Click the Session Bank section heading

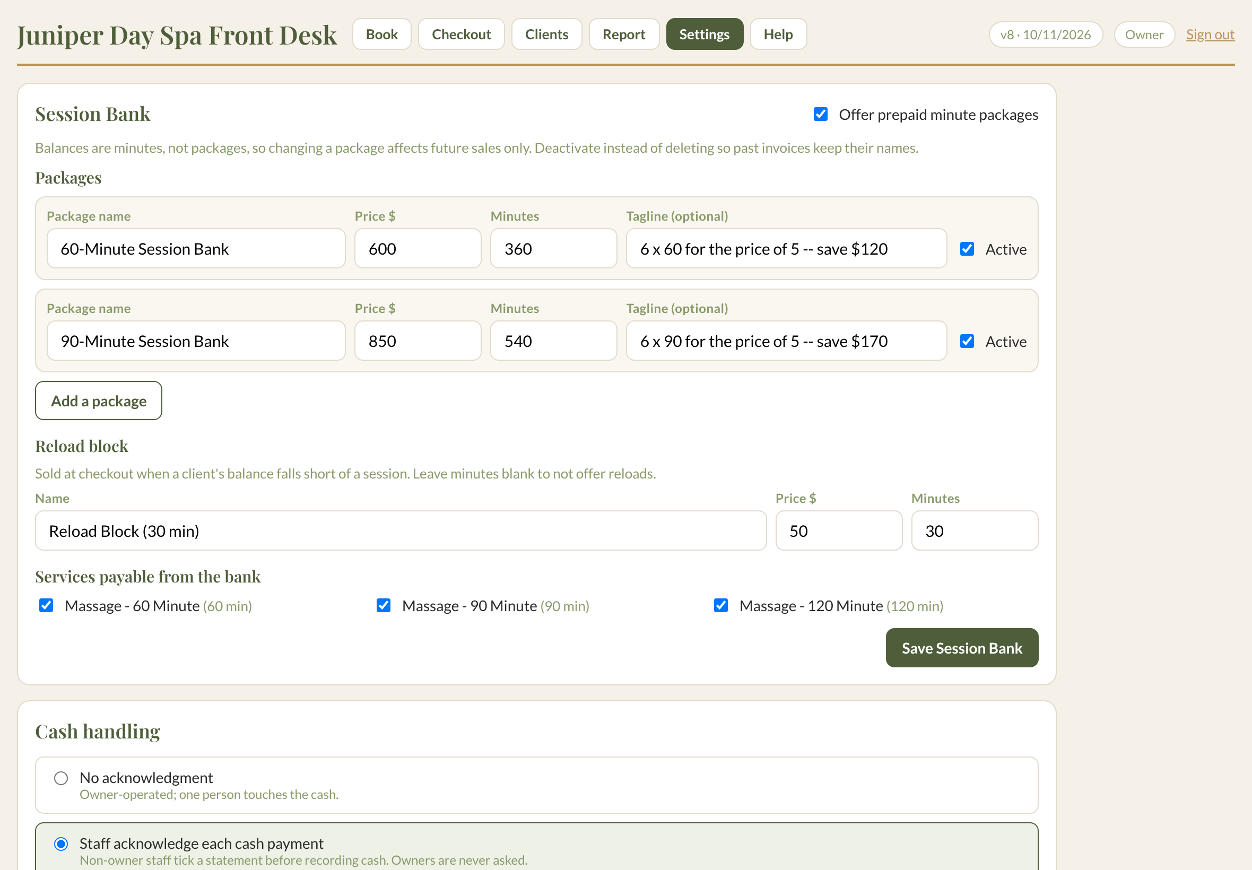[x=93, y=114]
